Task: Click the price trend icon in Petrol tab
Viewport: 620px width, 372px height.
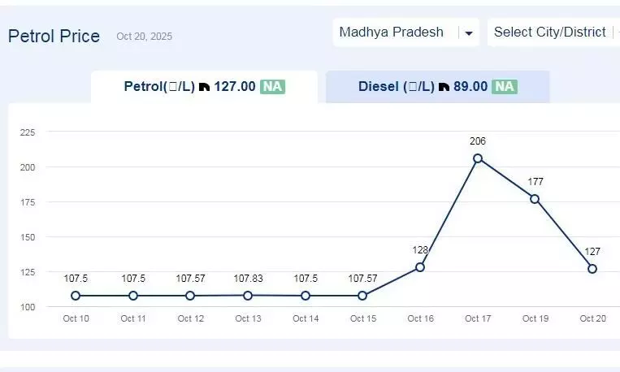Action: [x=205, y=87]
